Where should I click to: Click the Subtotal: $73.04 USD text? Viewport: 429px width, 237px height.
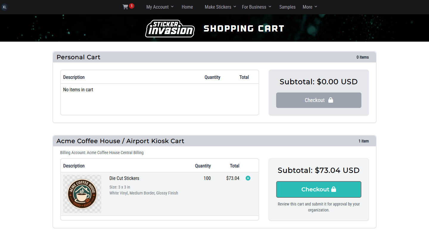pos(319,170)
